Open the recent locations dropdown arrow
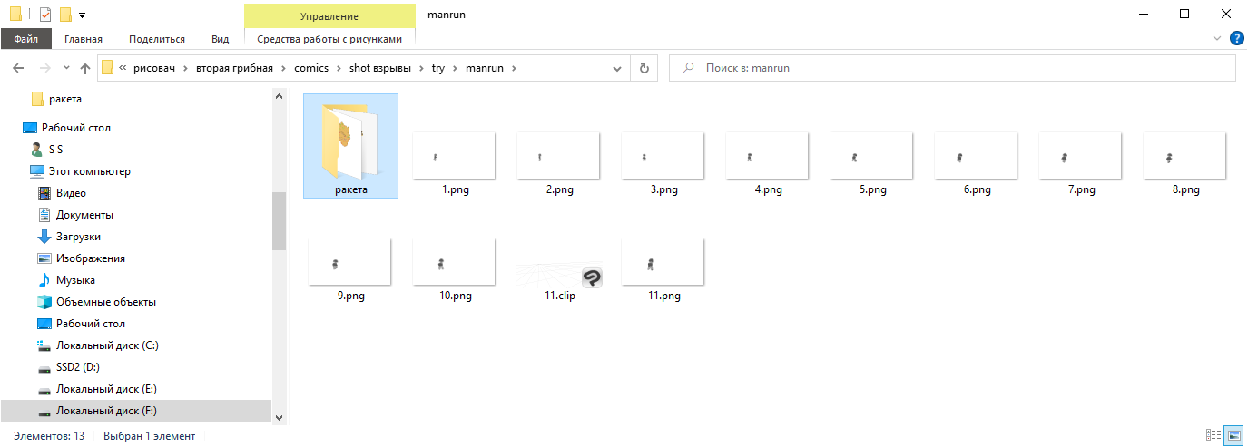 pos(65,68)
